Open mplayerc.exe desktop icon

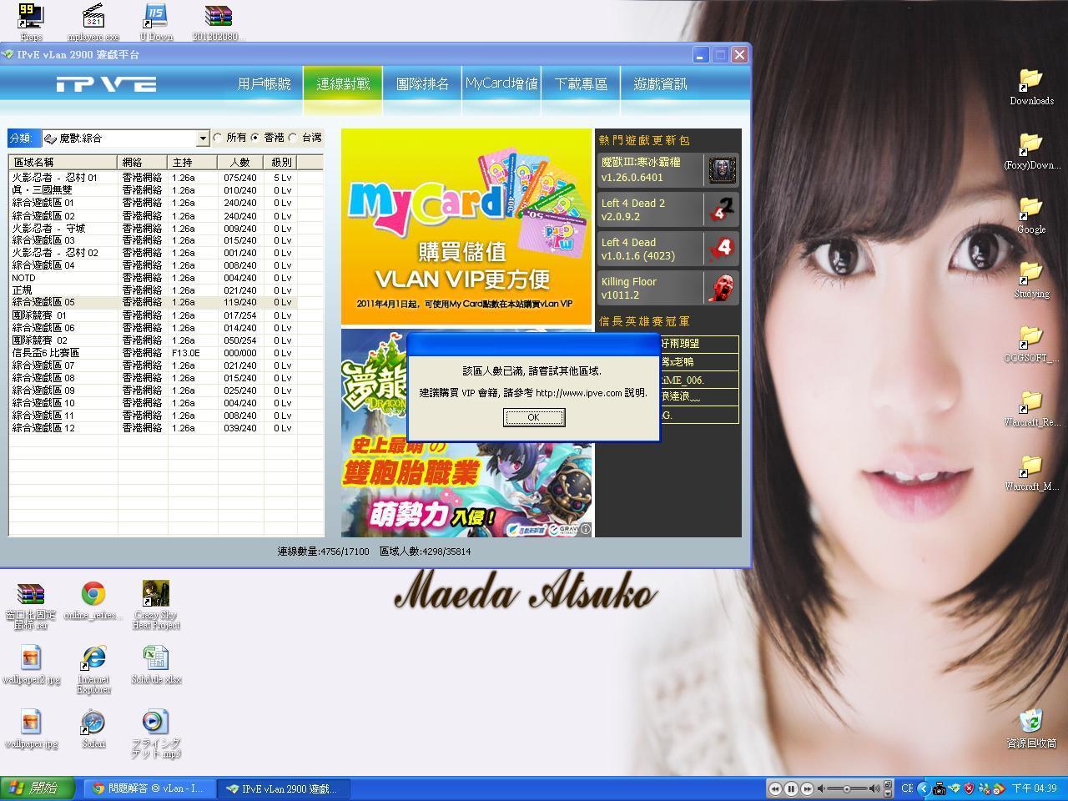[93, 23]
